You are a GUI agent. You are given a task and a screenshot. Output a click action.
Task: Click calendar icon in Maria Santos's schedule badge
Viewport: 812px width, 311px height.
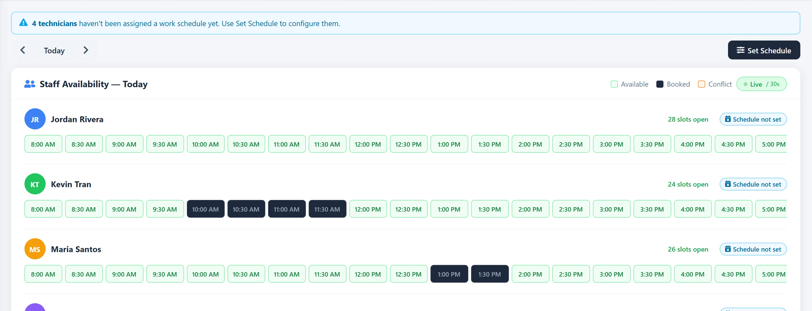(x=728, y=249)
